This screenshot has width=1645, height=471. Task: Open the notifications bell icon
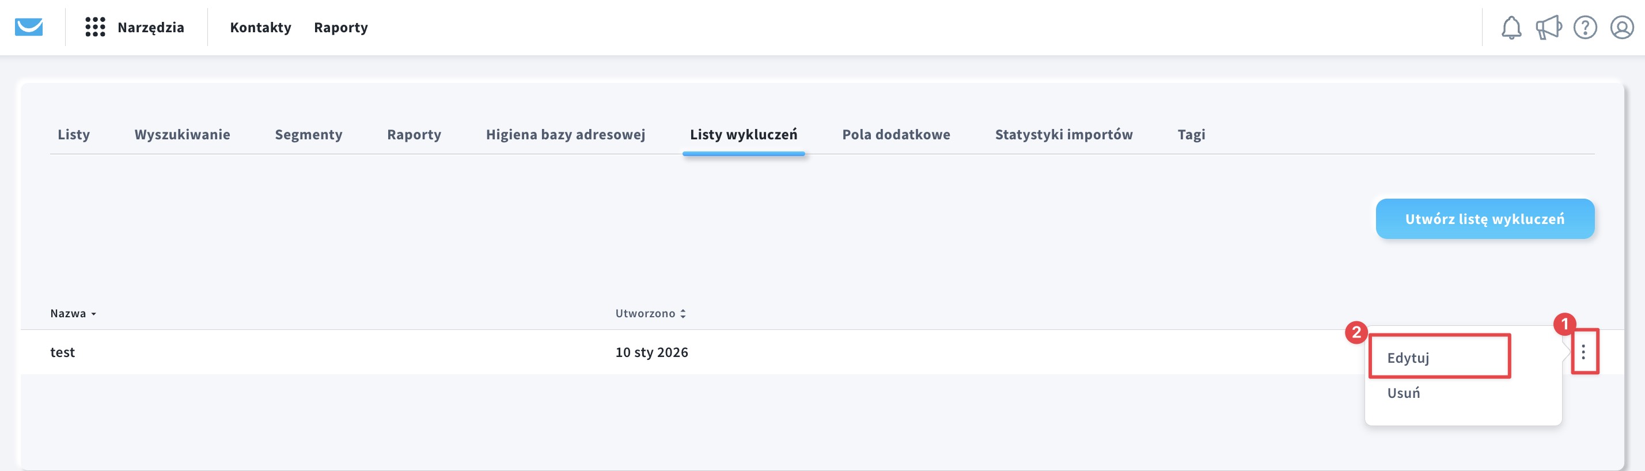tap(1510, 28)
